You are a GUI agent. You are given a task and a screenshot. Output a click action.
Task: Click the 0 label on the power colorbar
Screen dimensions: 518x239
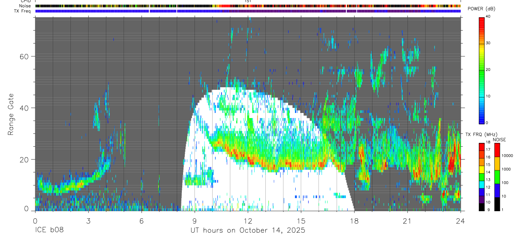click(x=487, y=123)
